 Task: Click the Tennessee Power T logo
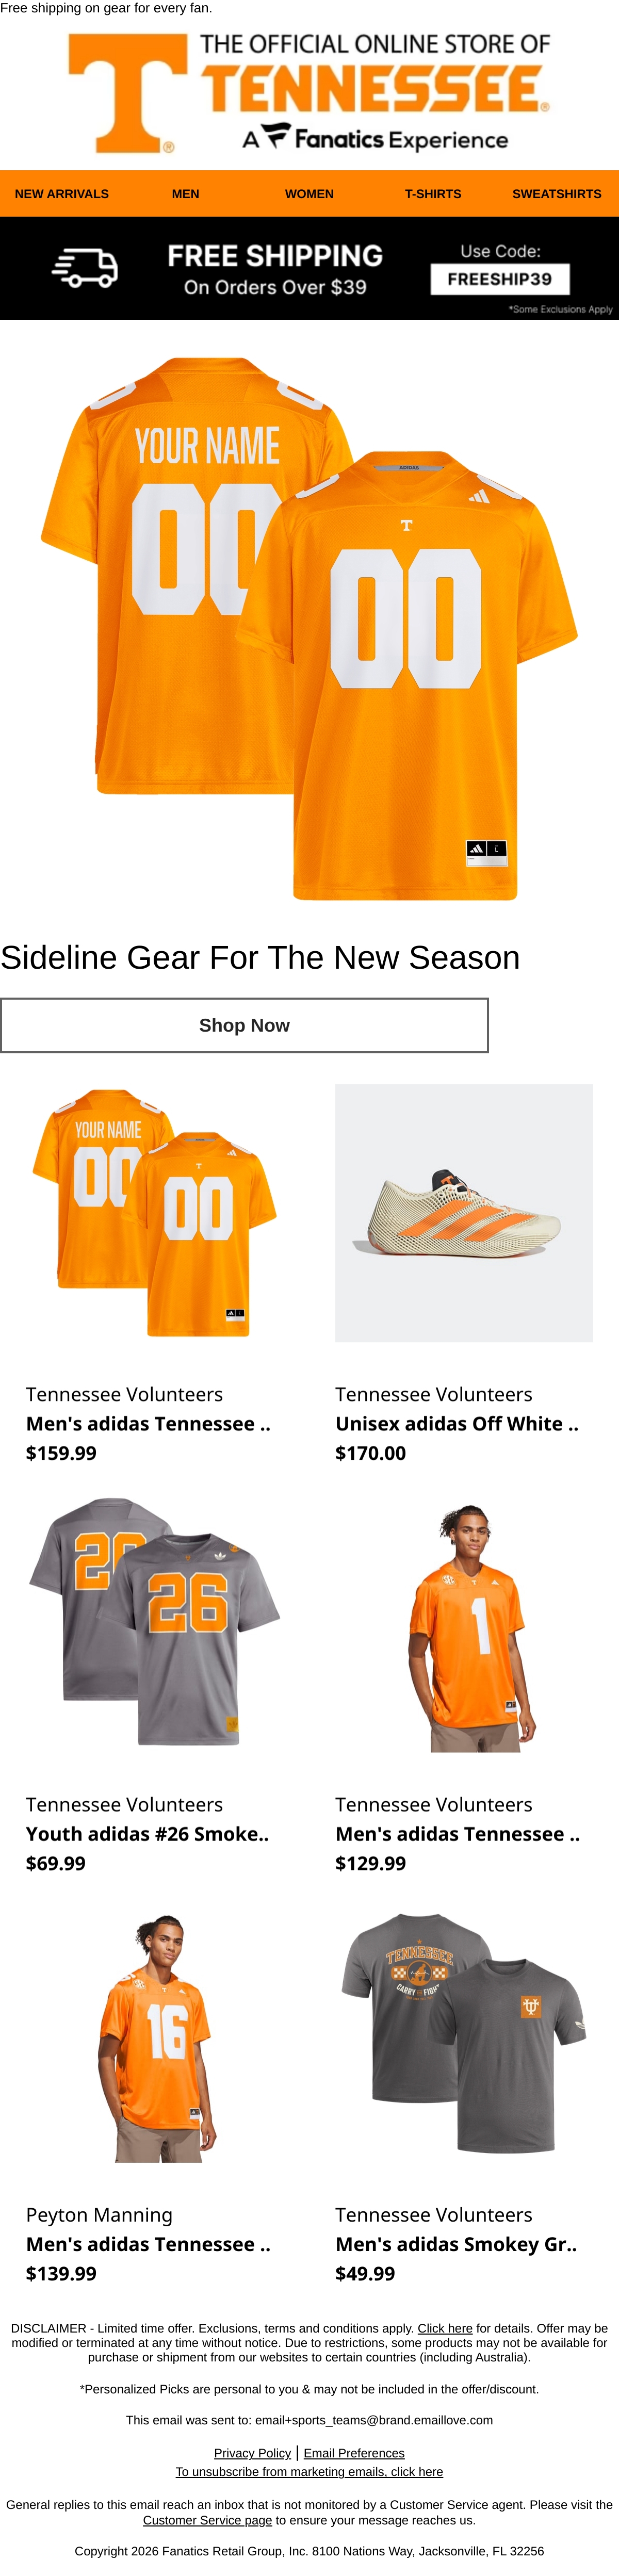tap(127, 93)
